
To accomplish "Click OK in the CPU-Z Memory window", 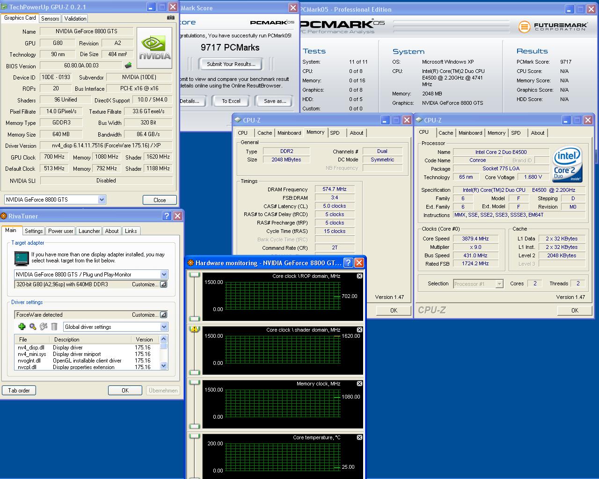I will (394, 310).
